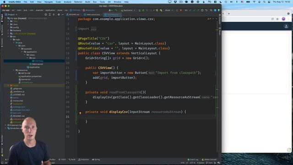Hide the Project tool window with minus icon

coord(63,15)
